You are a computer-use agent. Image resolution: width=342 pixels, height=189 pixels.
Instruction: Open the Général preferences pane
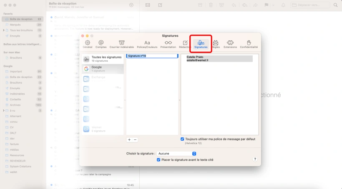coord(88,44)
